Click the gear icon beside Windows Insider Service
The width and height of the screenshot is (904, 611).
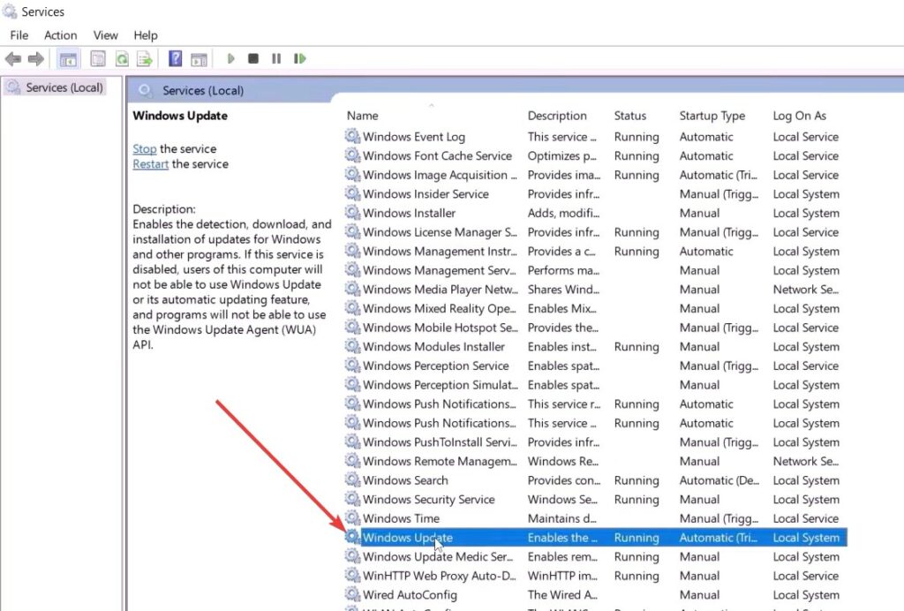352,193
